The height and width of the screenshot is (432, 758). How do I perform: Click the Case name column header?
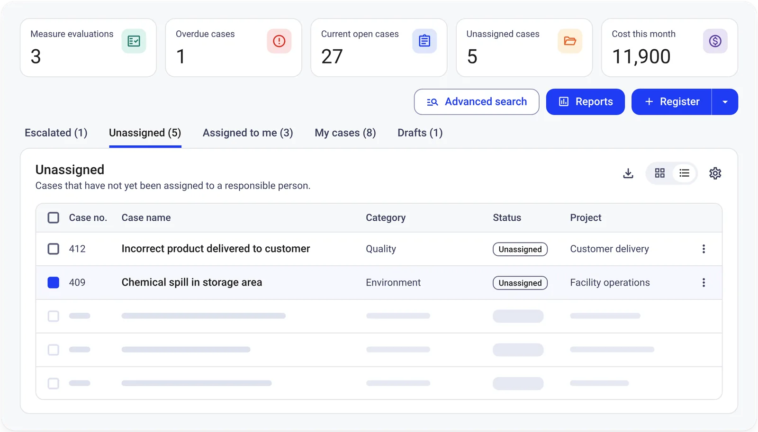[146, 217]
